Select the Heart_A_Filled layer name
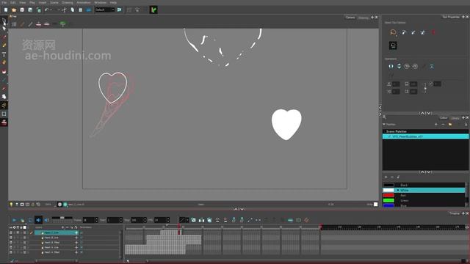 pyautogui.click(x=52, y=252)
